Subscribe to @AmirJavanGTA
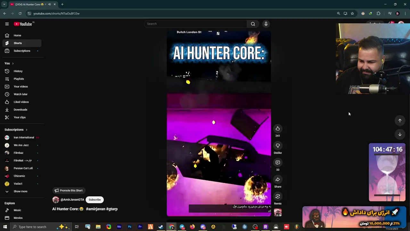410x231 pixels. [x=94, y=200]
